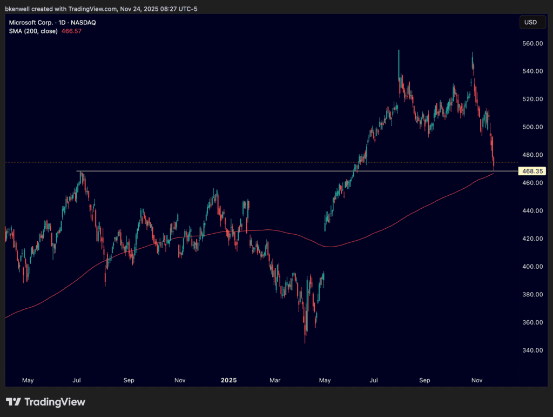Click the 2025 label on the time axis
The height and width of the screenshot is (417, 553).
pyautogui.click(x=228, y=380)
